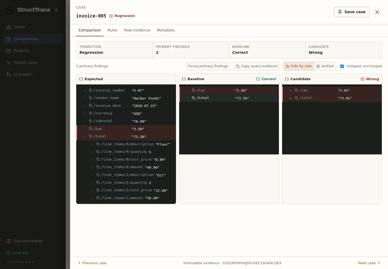Viewport: 388px width, 269px height.
Task: Click the Local only indicator
Action: point(18,253)
